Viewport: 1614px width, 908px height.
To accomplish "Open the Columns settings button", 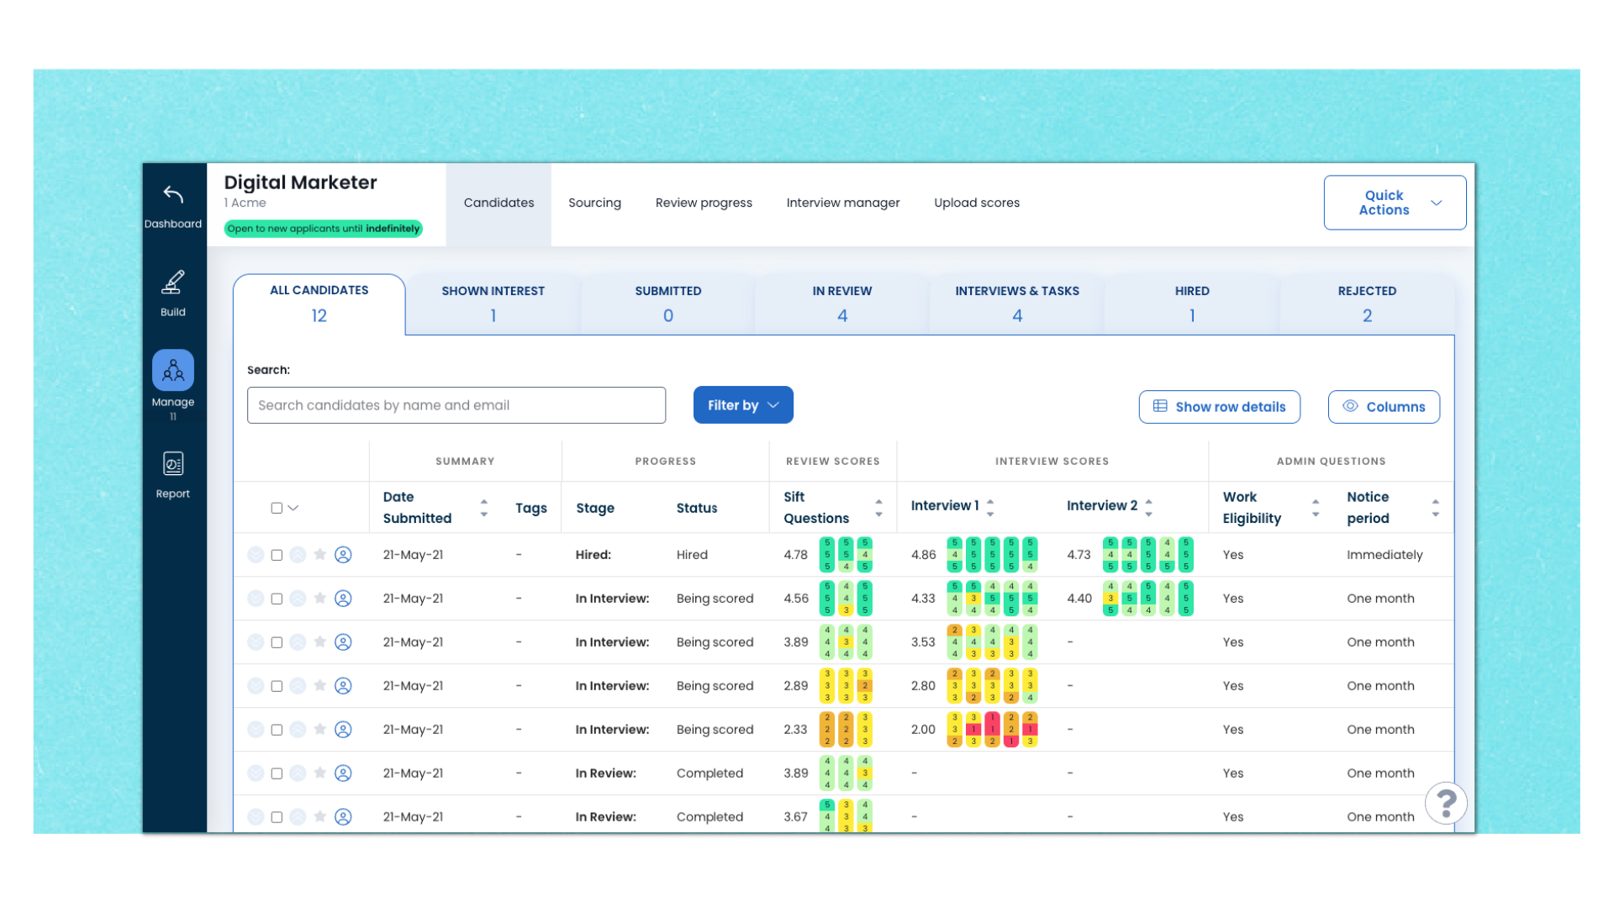I will point(1384,406).
